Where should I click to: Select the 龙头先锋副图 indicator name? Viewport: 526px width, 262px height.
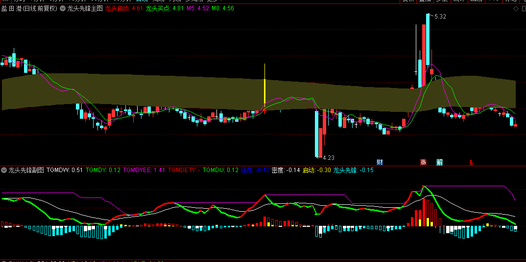click(26, 170)
